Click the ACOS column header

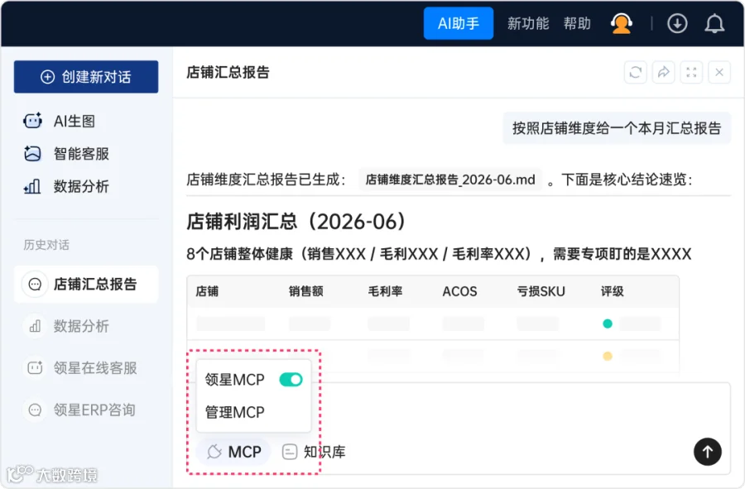click(459, 291)
